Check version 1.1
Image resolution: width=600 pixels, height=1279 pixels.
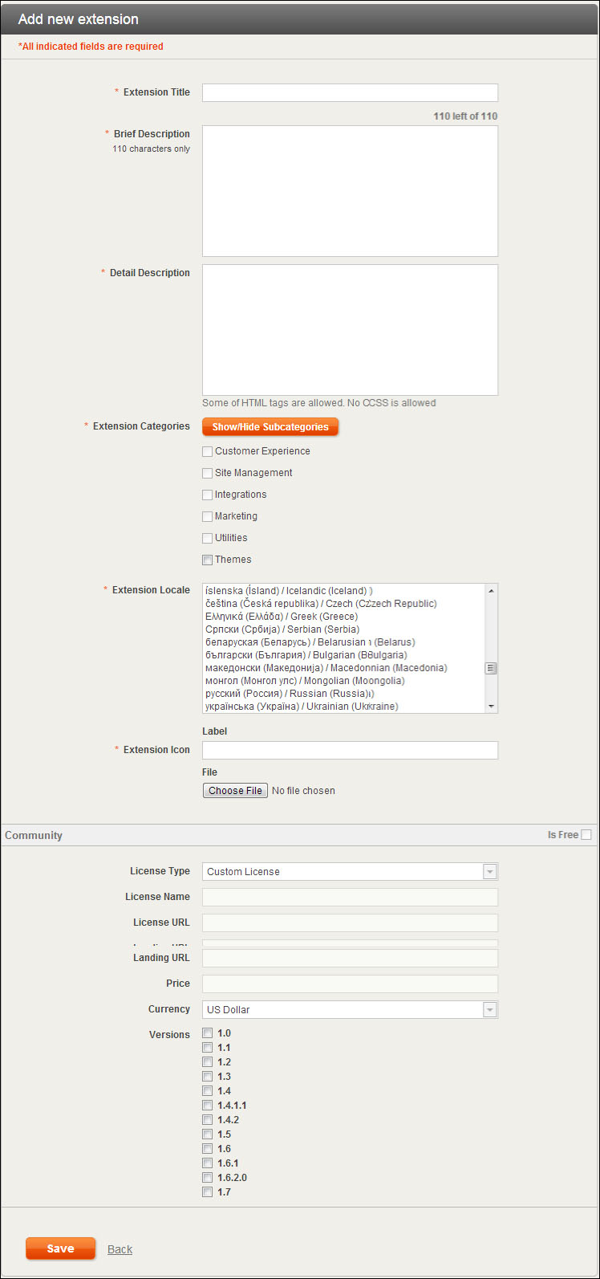(x=208, y=1048)
